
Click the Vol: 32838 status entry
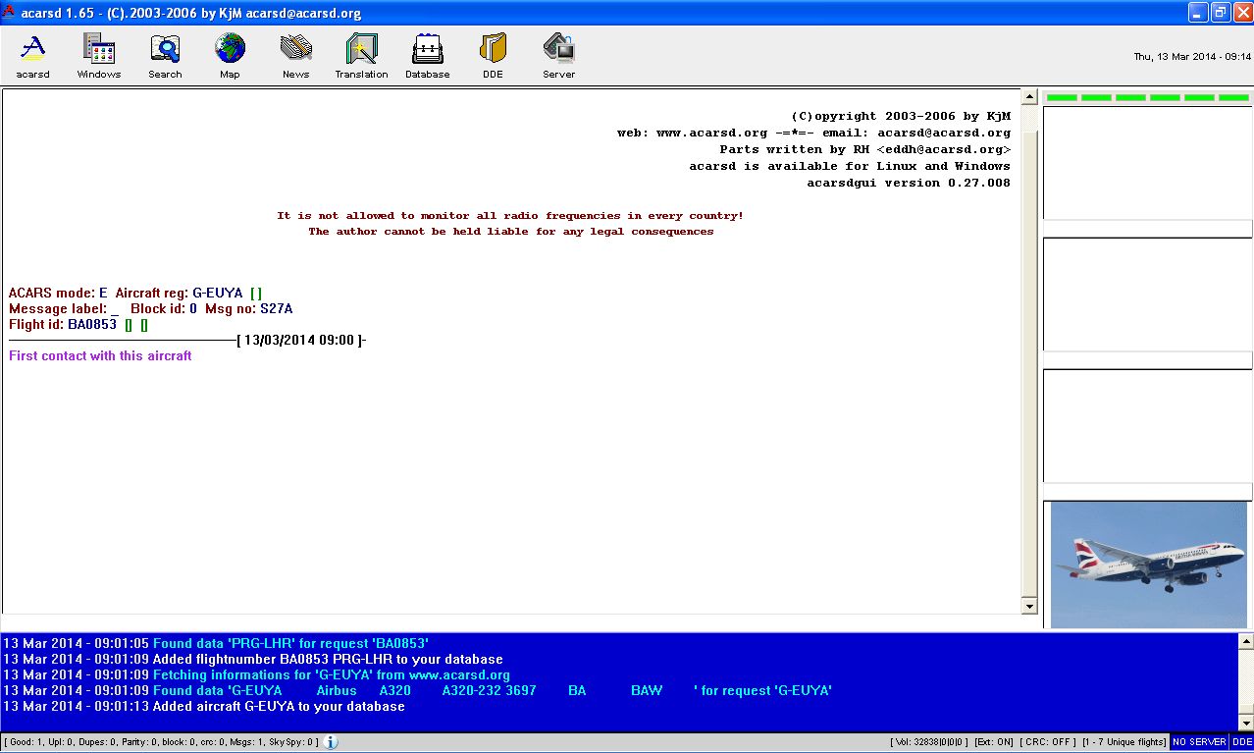928,742
